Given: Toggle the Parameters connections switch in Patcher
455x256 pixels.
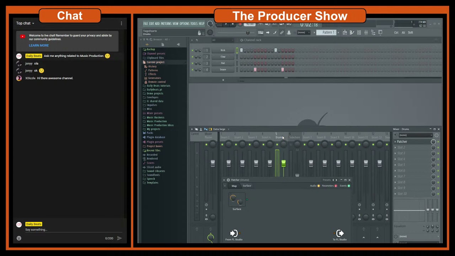Looking at the screenshot, I should [336, 186].
